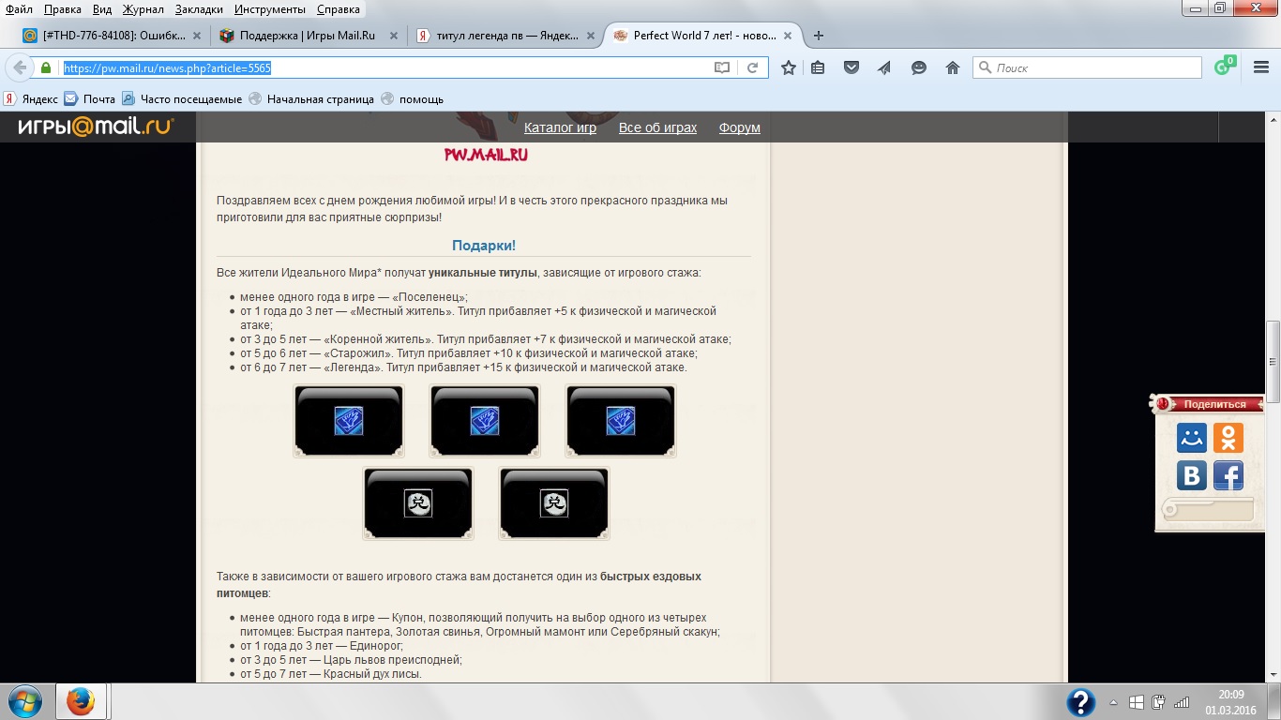Screen dimensions: 1281x720
Task: Open the Вид menu
Action: (x=102, y=9)
